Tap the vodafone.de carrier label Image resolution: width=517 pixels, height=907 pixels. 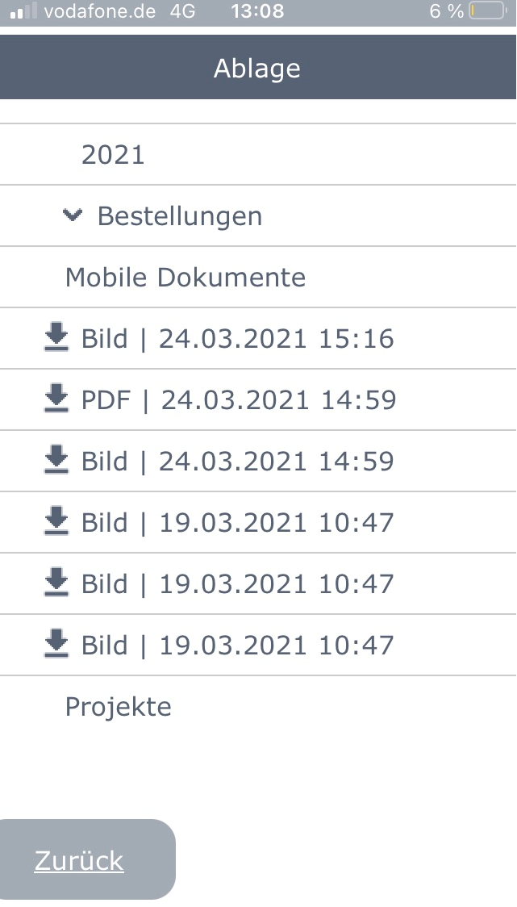[x=99, y=11]
